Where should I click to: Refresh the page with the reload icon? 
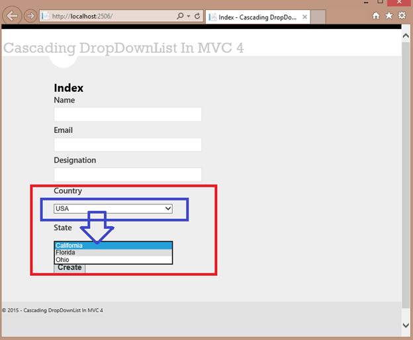(197, 17)
